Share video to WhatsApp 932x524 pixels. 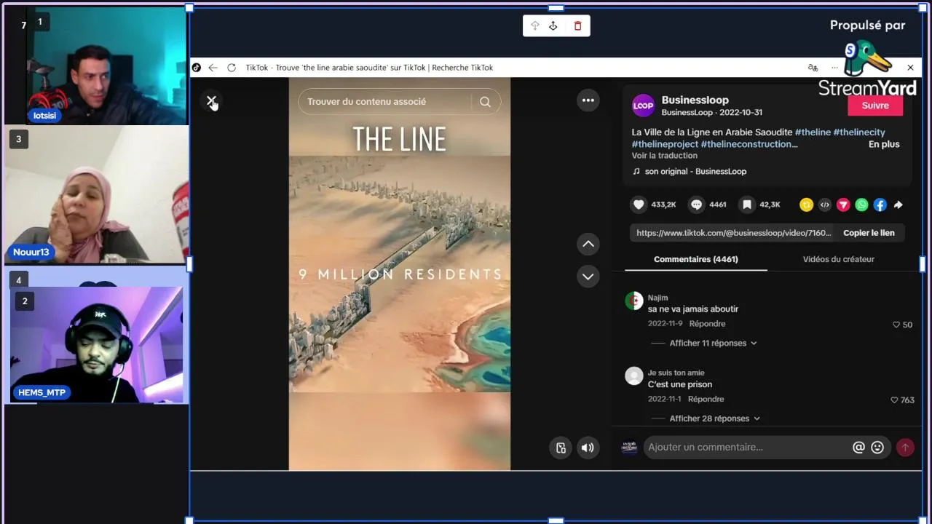click(x=861, y=205)
